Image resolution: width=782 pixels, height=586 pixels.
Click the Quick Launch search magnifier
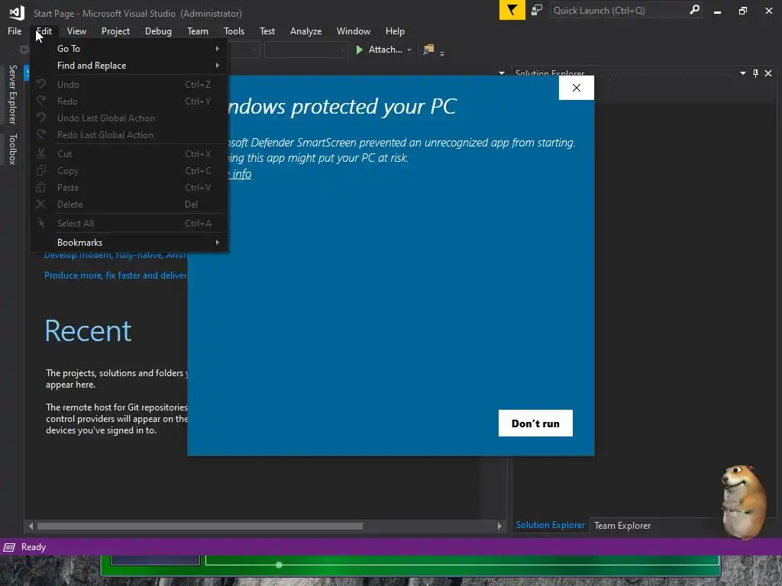tap(694, 10)
